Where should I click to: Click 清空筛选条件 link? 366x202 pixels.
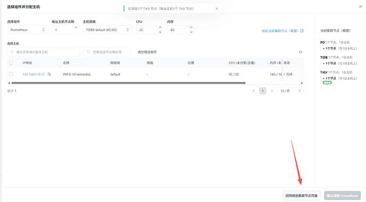pos(147,52)
